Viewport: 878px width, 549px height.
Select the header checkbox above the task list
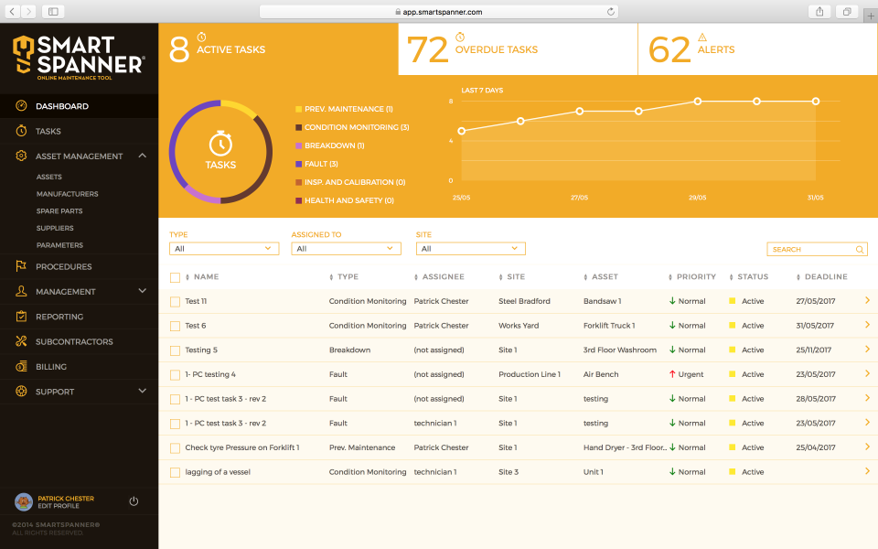pos(175,276)
